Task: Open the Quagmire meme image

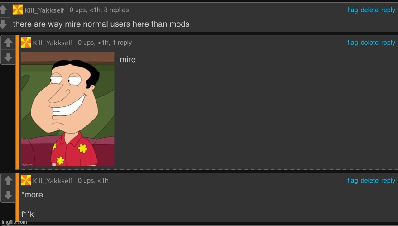Action: click(x=68, y=109)
